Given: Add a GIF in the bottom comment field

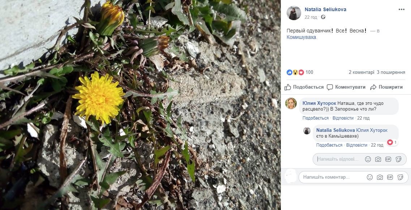Looking at the screenshot, I should click(390, 177).
